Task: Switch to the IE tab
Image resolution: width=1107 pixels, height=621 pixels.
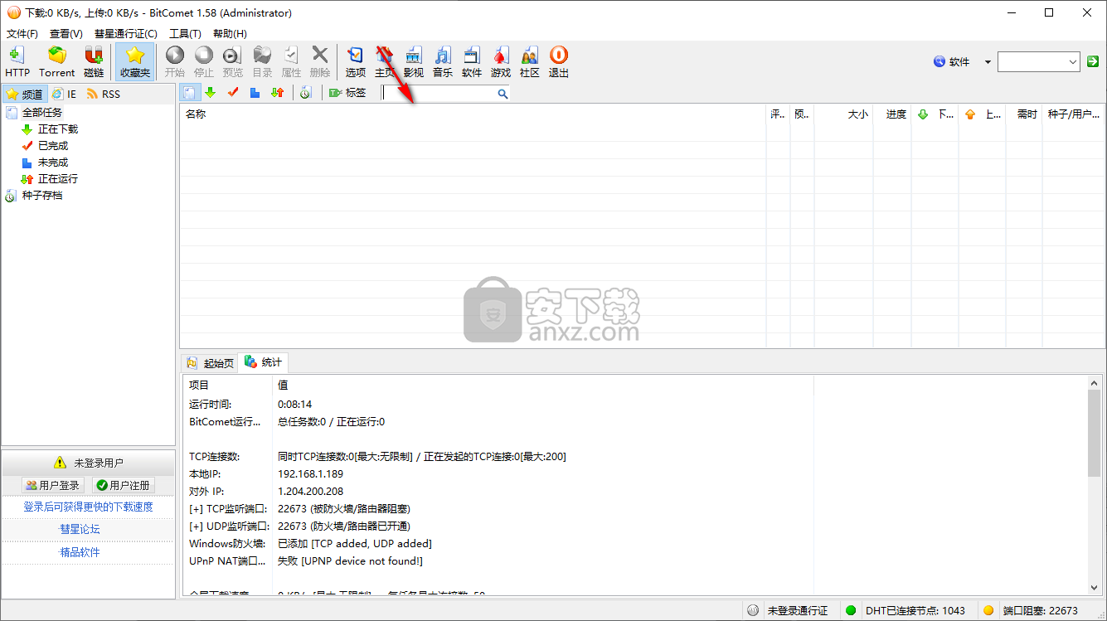Action: click(x=65, y=94)
